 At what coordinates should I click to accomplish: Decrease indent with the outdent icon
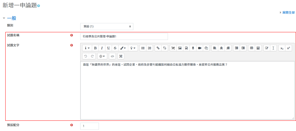pyautogui.click(x=236, y=48)
